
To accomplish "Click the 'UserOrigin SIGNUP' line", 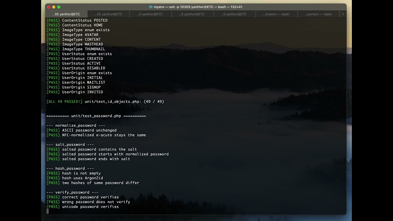I will tap(74, 87).
